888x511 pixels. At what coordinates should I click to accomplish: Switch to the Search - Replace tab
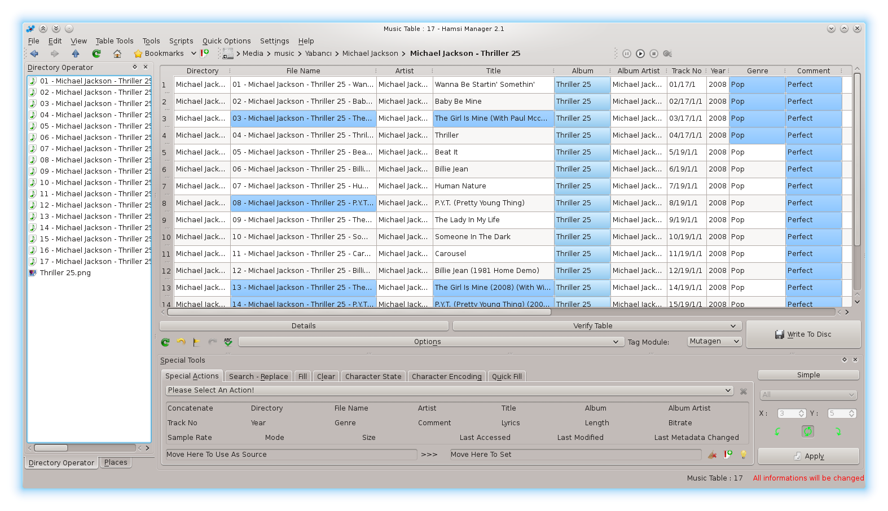coord(258,377)
